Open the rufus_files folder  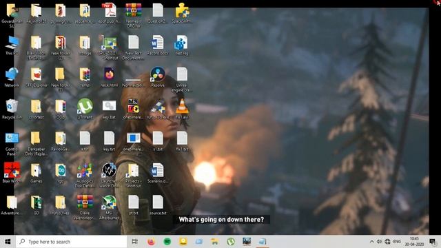[x=61, y=205]
